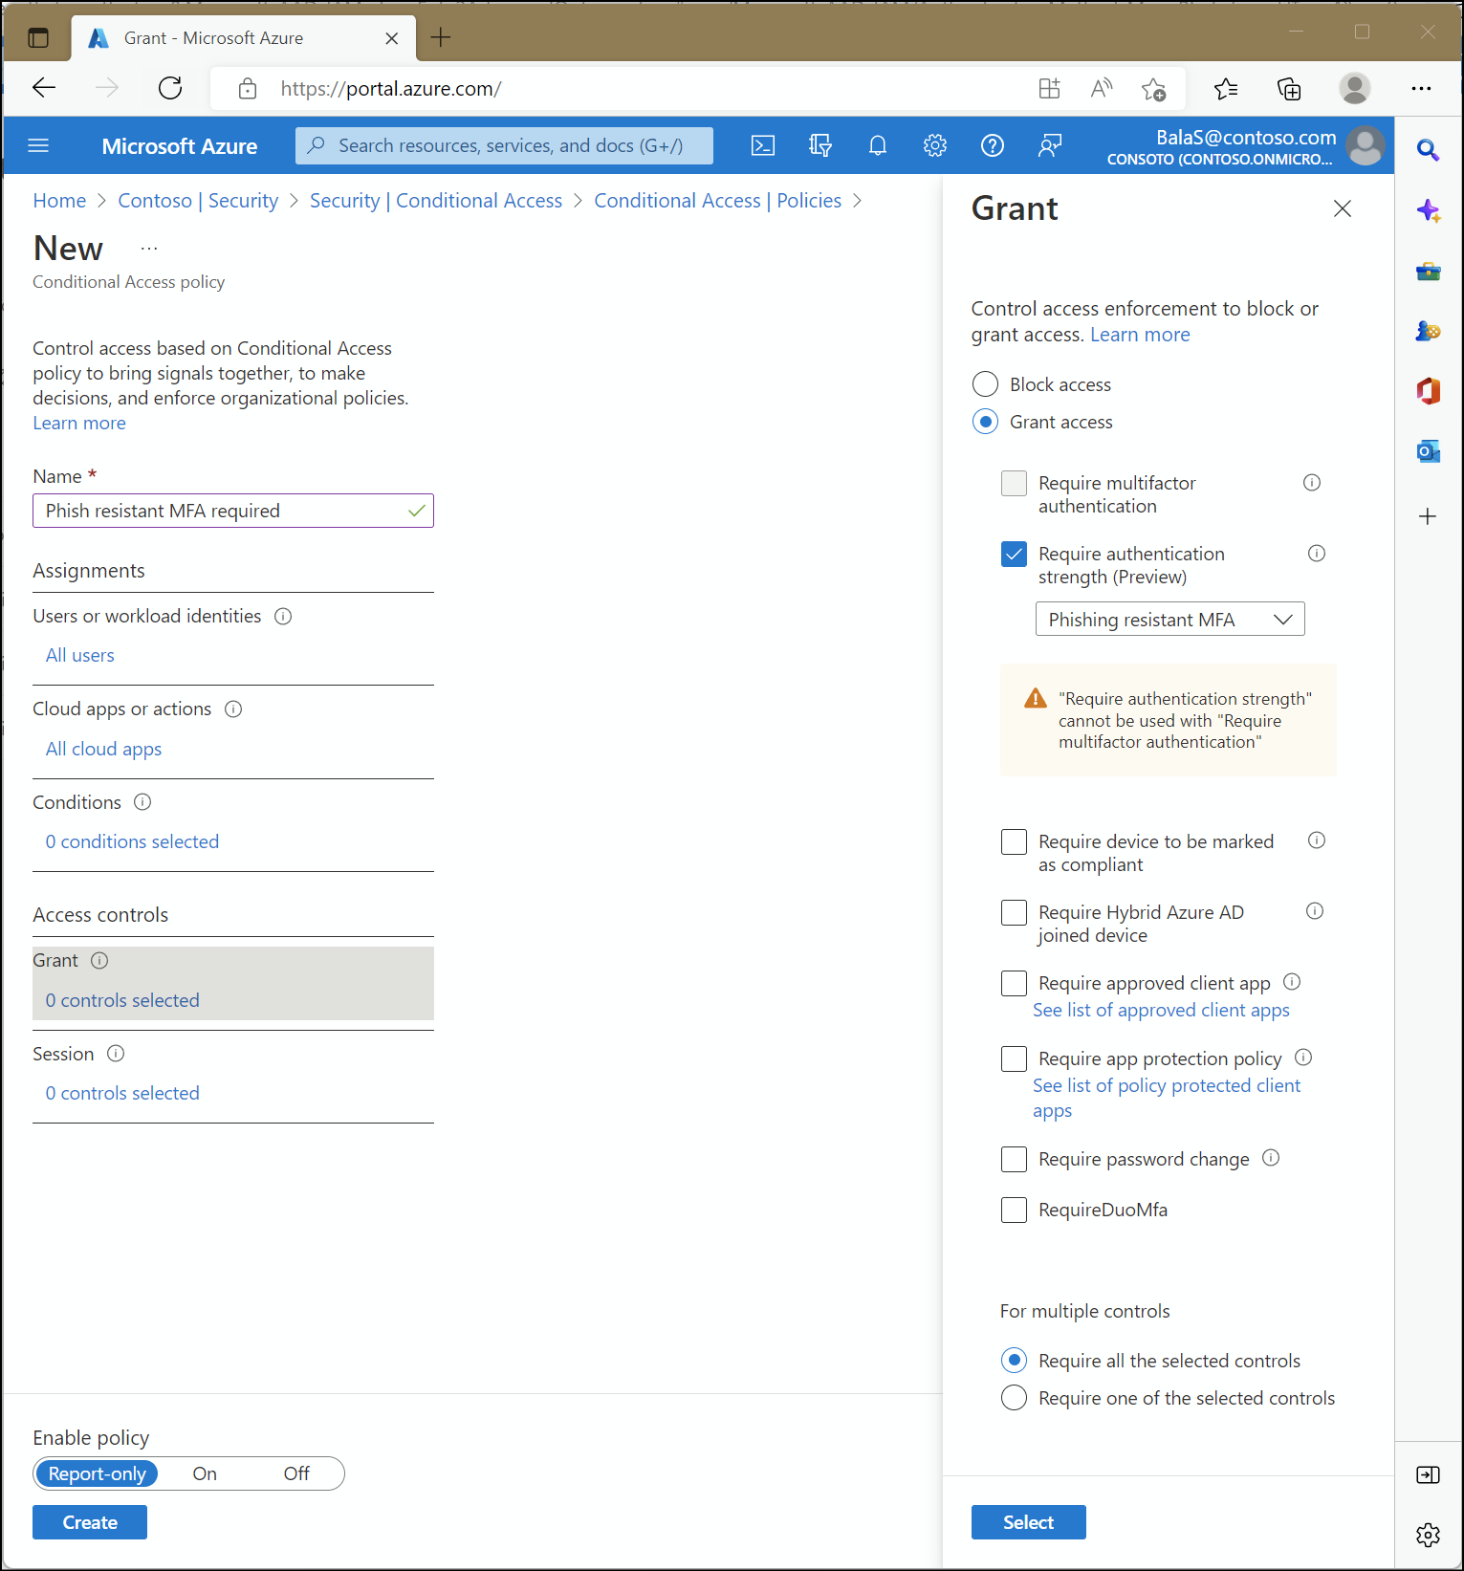Go to Conditional Access | Policies breadcrumb
The image size is (1464, 1571).
pos(717,201)
